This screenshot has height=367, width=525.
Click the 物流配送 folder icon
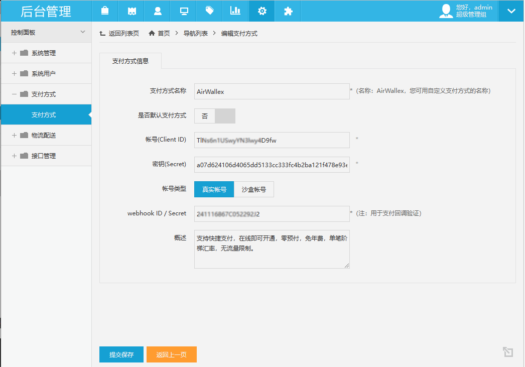pos(24,135)
